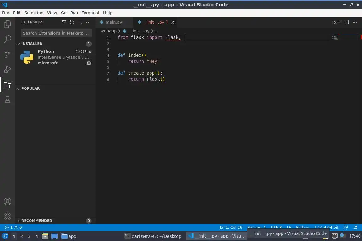Open the Accounts menu icon
362x241 pixels.
pos(8,201)
